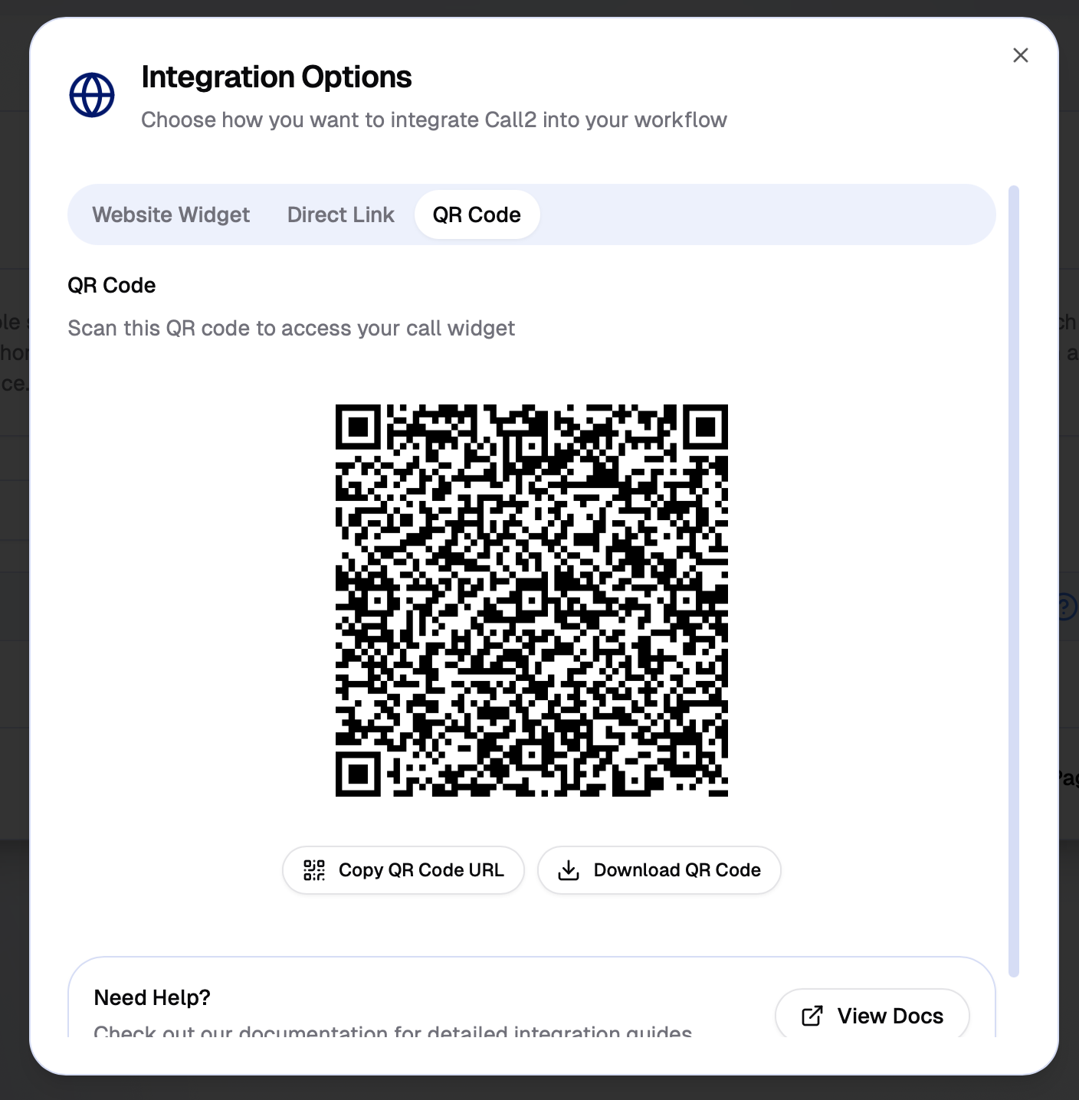Click the QR Code section heading
The height and width of the screenshot is (1100, 1079).
[112, 286]
